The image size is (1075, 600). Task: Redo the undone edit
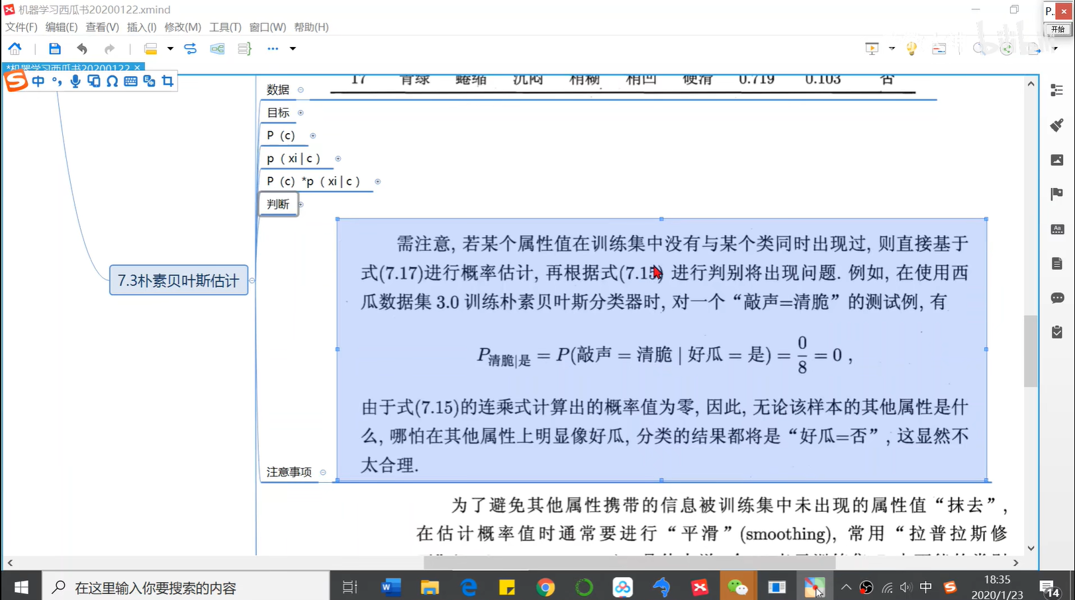pyautogui.click(x=109, y=48)
